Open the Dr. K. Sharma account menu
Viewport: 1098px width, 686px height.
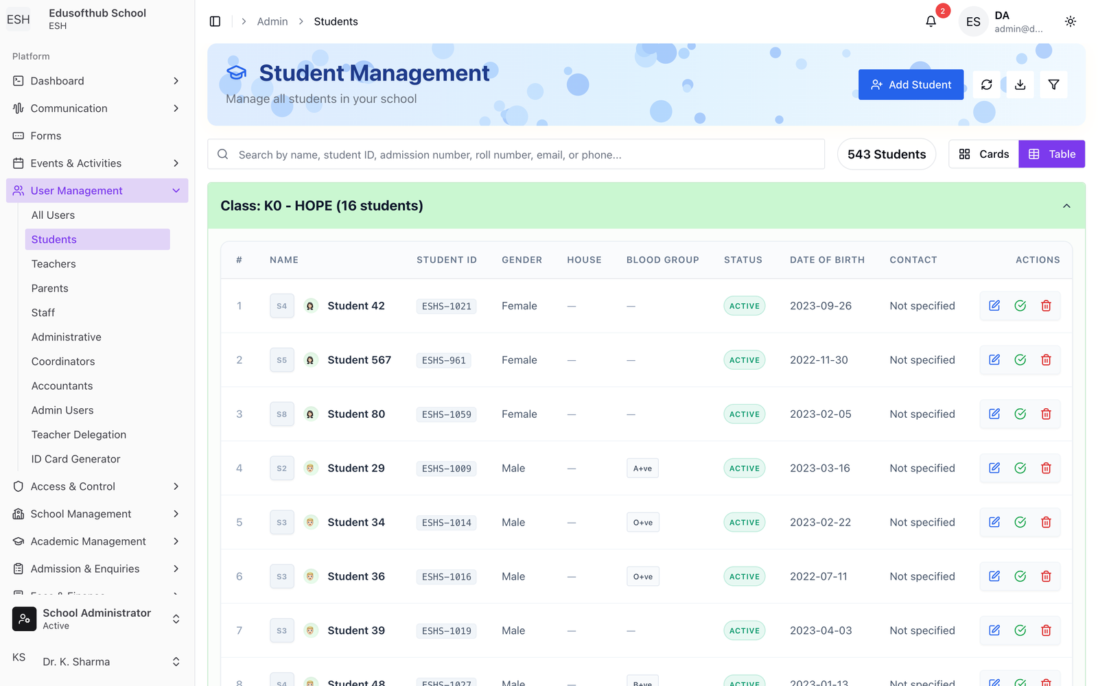tap(96, 661)
